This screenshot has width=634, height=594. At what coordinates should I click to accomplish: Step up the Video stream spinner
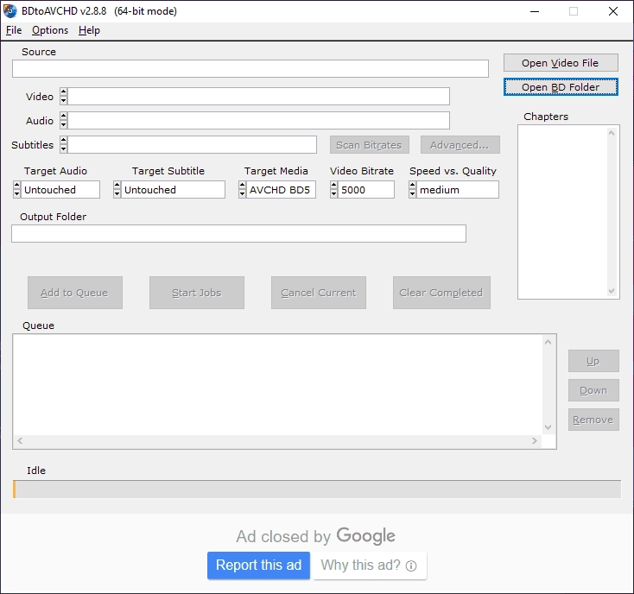click(63, 92)
